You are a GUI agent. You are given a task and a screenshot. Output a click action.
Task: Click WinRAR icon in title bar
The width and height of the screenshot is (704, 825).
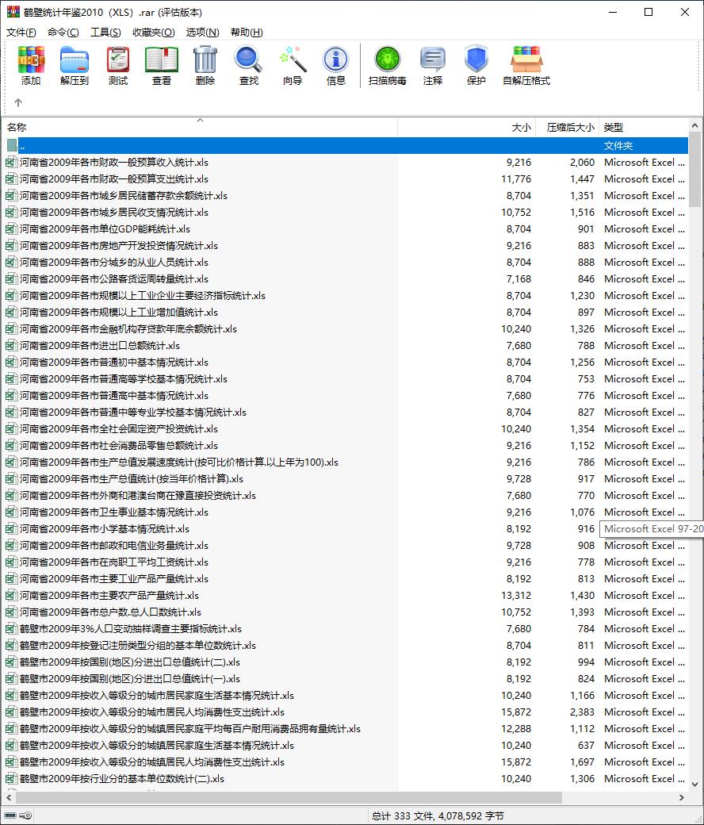coord(13,12)
